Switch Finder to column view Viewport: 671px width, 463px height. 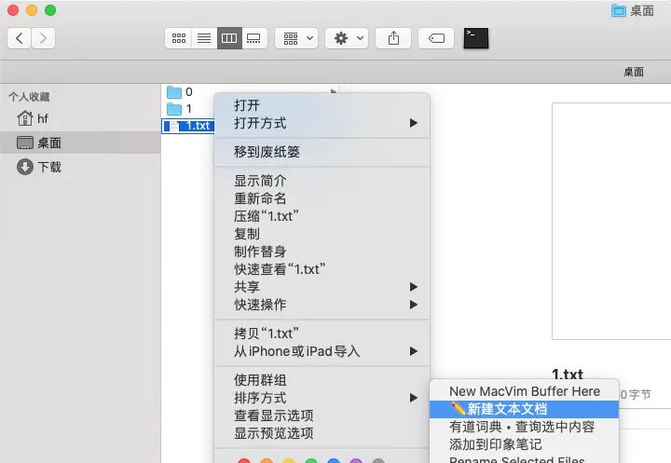(229, 38)
